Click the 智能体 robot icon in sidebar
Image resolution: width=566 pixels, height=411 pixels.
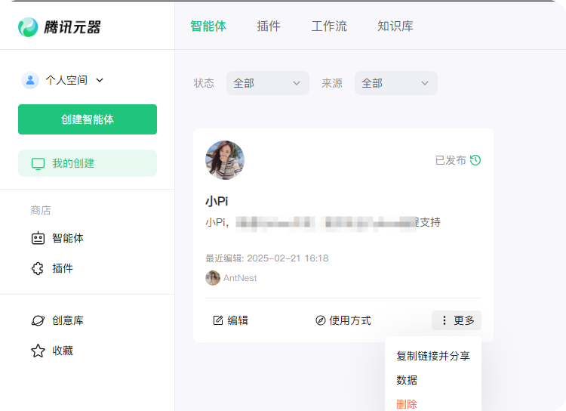pos(38,239)
